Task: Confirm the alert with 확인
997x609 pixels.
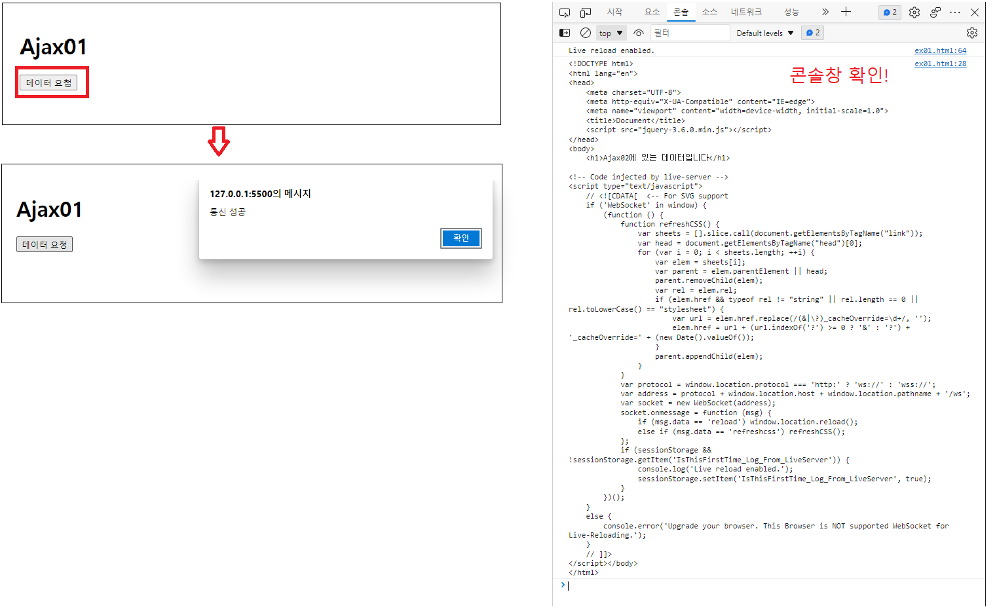Action: point(461,238)
